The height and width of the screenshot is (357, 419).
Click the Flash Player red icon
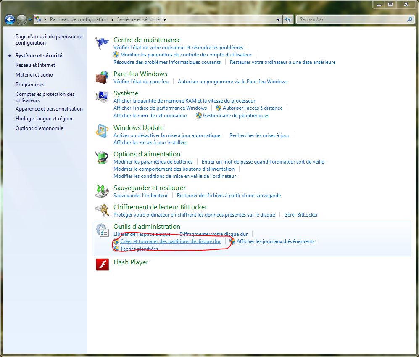coord(102,265)
